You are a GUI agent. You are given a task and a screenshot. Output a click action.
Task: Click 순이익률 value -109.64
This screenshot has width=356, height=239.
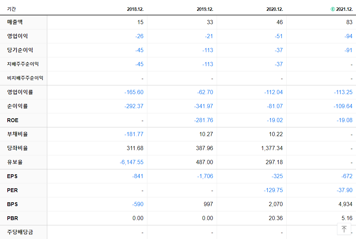[343, 106]
